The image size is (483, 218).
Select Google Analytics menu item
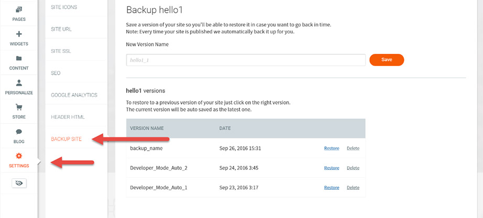(x=74, y=95)
